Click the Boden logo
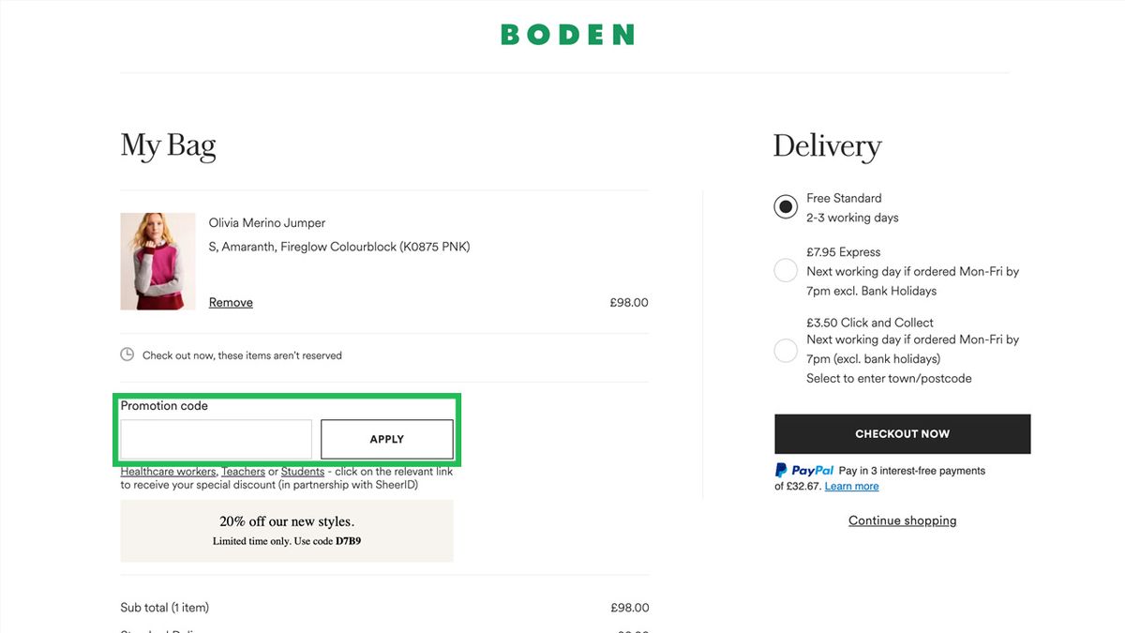Image resolution: width=1125 pixels, height=633 pixels. (x=566, y=34)
